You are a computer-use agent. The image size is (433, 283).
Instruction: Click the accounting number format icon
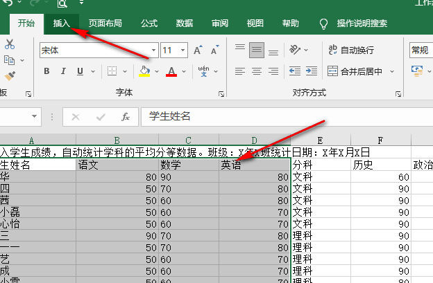click(417, 71)
